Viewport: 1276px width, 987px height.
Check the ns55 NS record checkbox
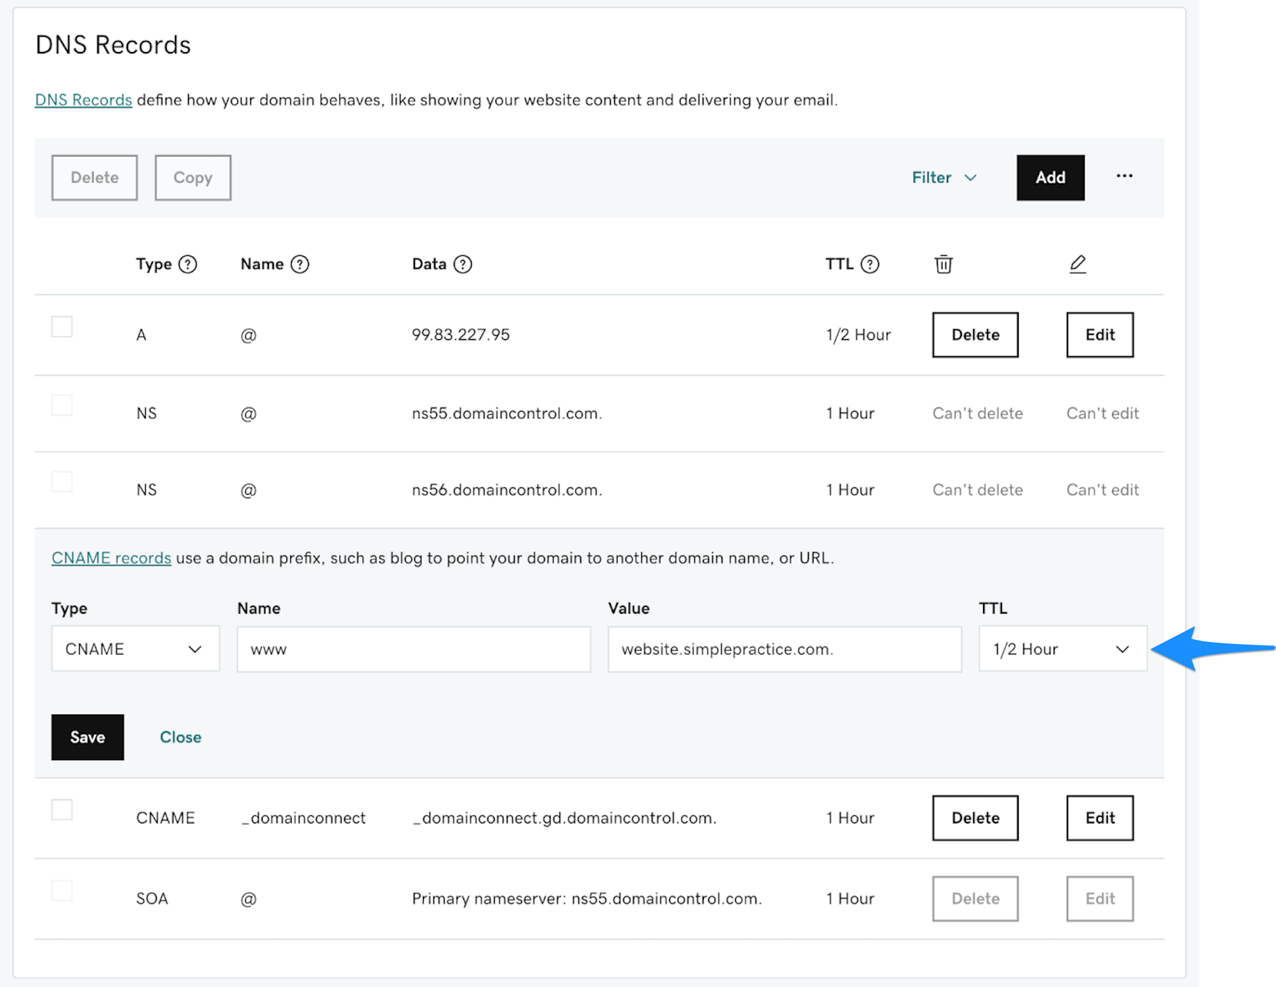(x=62, y=405)
